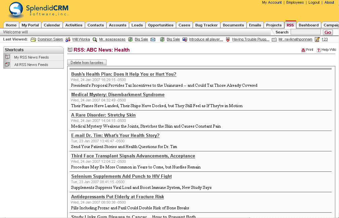Click the SplendidCRM logo
This screenshot has width=339, height=218.
coord(38,10)
